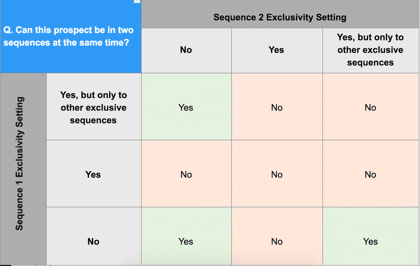
Task: Select 'No' row's peach cell under 'Yes' column
Action: (x=277, y=236)
